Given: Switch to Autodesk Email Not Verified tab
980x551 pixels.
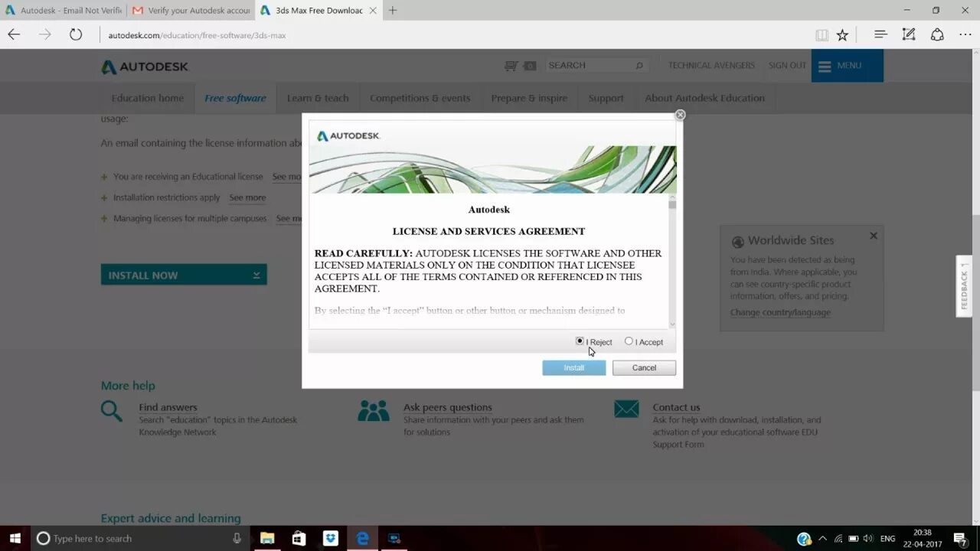Looking at the screenshot, I should [63, 11].
